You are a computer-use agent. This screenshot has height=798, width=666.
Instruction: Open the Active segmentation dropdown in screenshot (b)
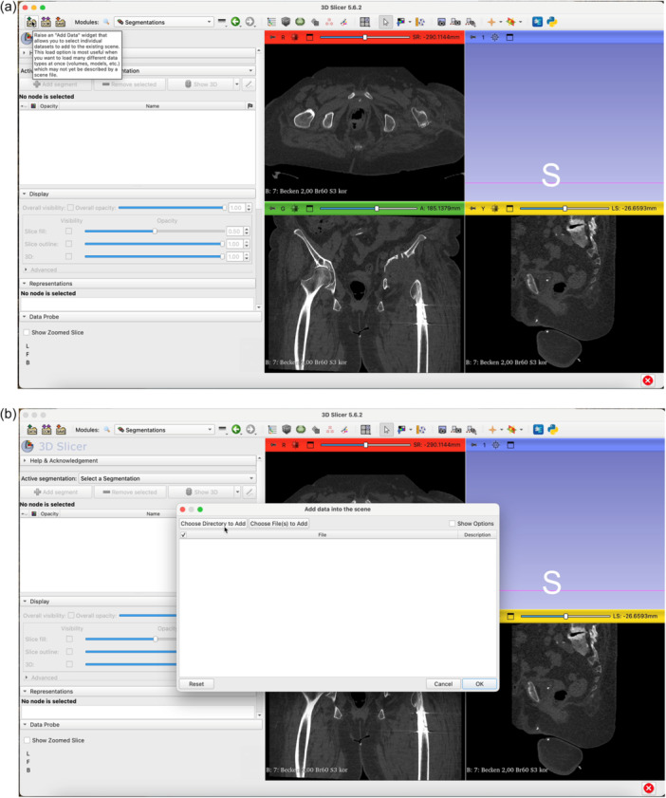(x=167, y=478)
